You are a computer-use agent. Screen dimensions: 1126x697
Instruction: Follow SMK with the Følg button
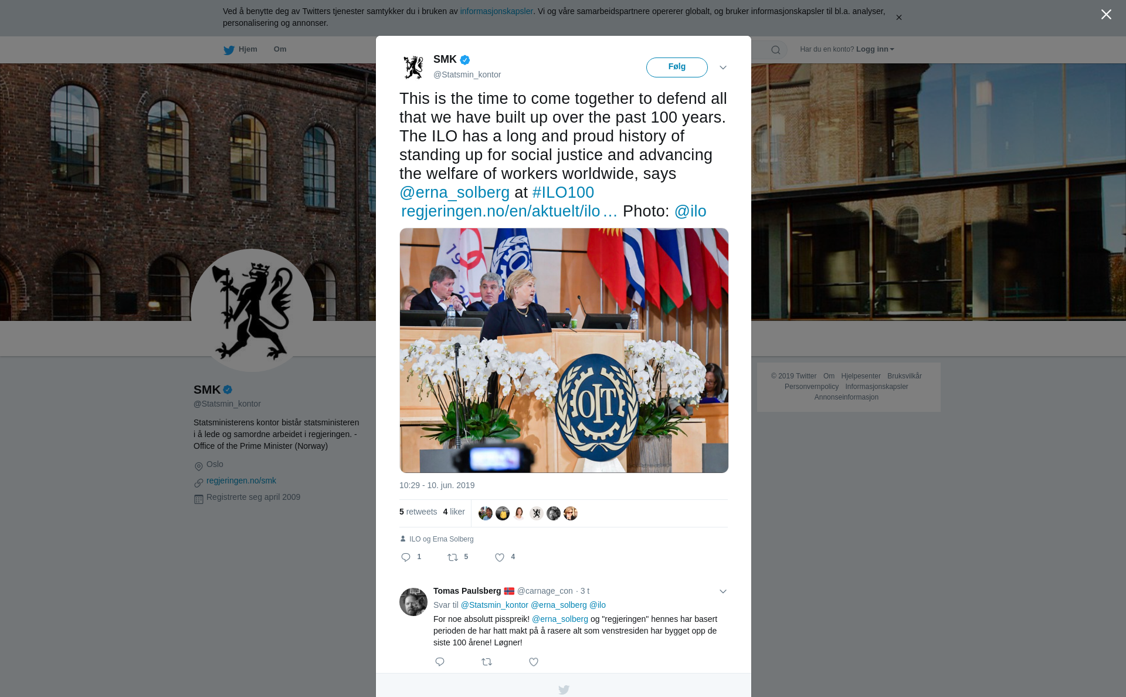point(677,67)
